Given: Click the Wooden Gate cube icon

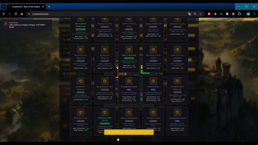Looking at the screenshot, I should pos(81,112).
